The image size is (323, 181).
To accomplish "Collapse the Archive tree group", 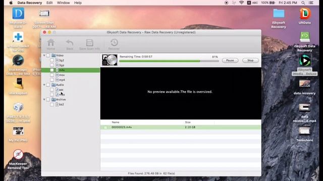I will pyautogui.click(x=44, y=100).
